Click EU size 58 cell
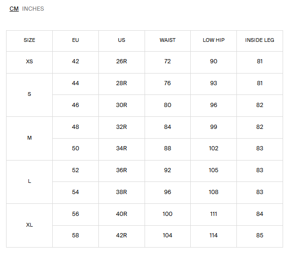 (76, 236)
